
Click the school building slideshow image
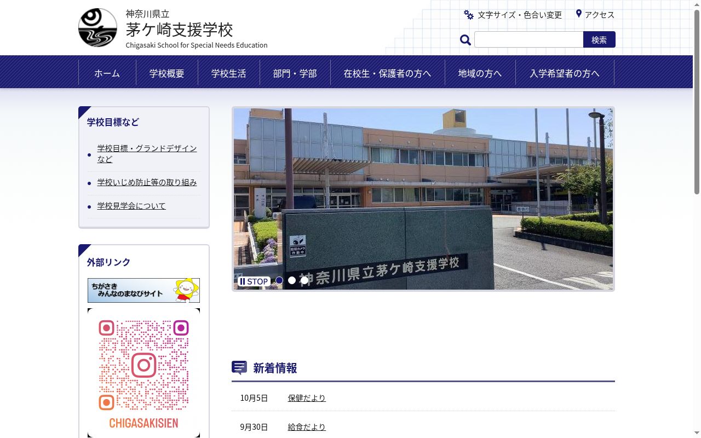coord(423,199)
